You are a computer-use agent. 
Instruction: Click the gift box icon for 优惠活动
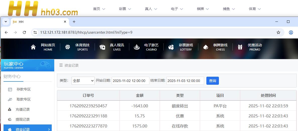pyautogui.click(x=240, y=47)
